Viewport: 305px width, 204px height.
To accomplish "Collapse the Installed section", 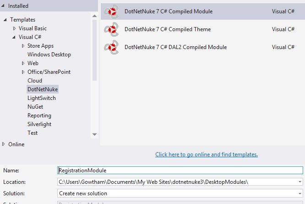I will tap(3, 6).
